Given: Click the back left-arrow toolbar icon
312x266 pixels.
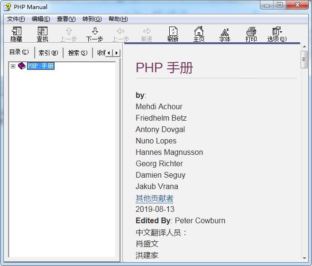Looking at the screenshot, I should (121, 35).
